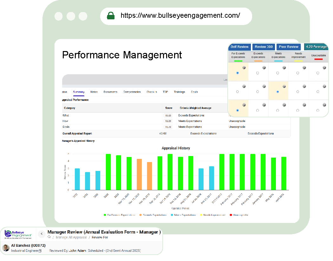The image size is (333, 261).
Task: Select first row Exceeds Expectations radio button
Action: click(x=258, y=73)
